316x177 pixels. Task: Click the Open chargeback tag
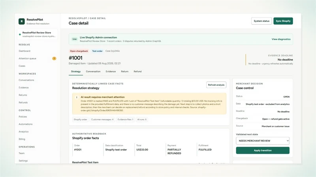point(79,51)
